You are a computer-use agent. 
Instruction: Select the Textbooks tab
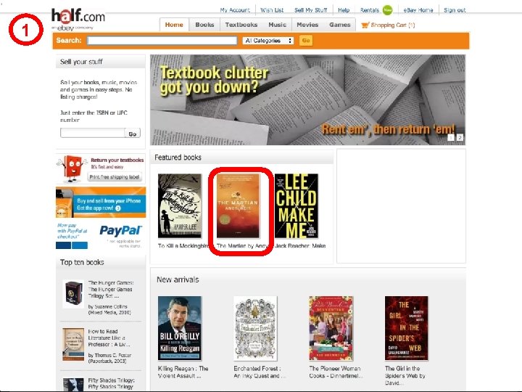pos(241,25)
